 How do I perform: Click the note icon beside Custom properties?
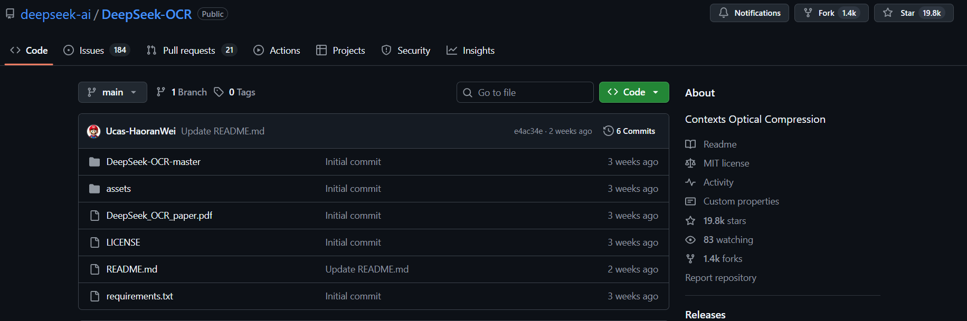click(x=690, y=201)
